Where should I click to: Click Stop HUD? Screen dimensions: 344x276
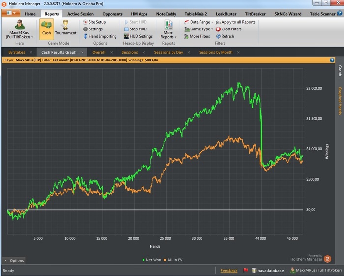click(136, 29)
